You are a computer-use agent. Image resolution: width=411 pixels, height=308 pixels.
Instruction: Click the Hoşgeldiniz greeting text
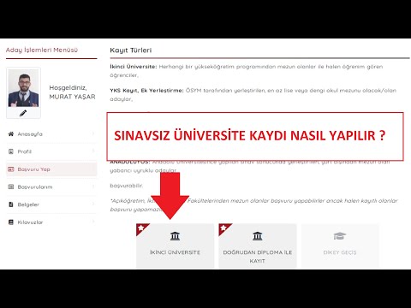[68, 88]
